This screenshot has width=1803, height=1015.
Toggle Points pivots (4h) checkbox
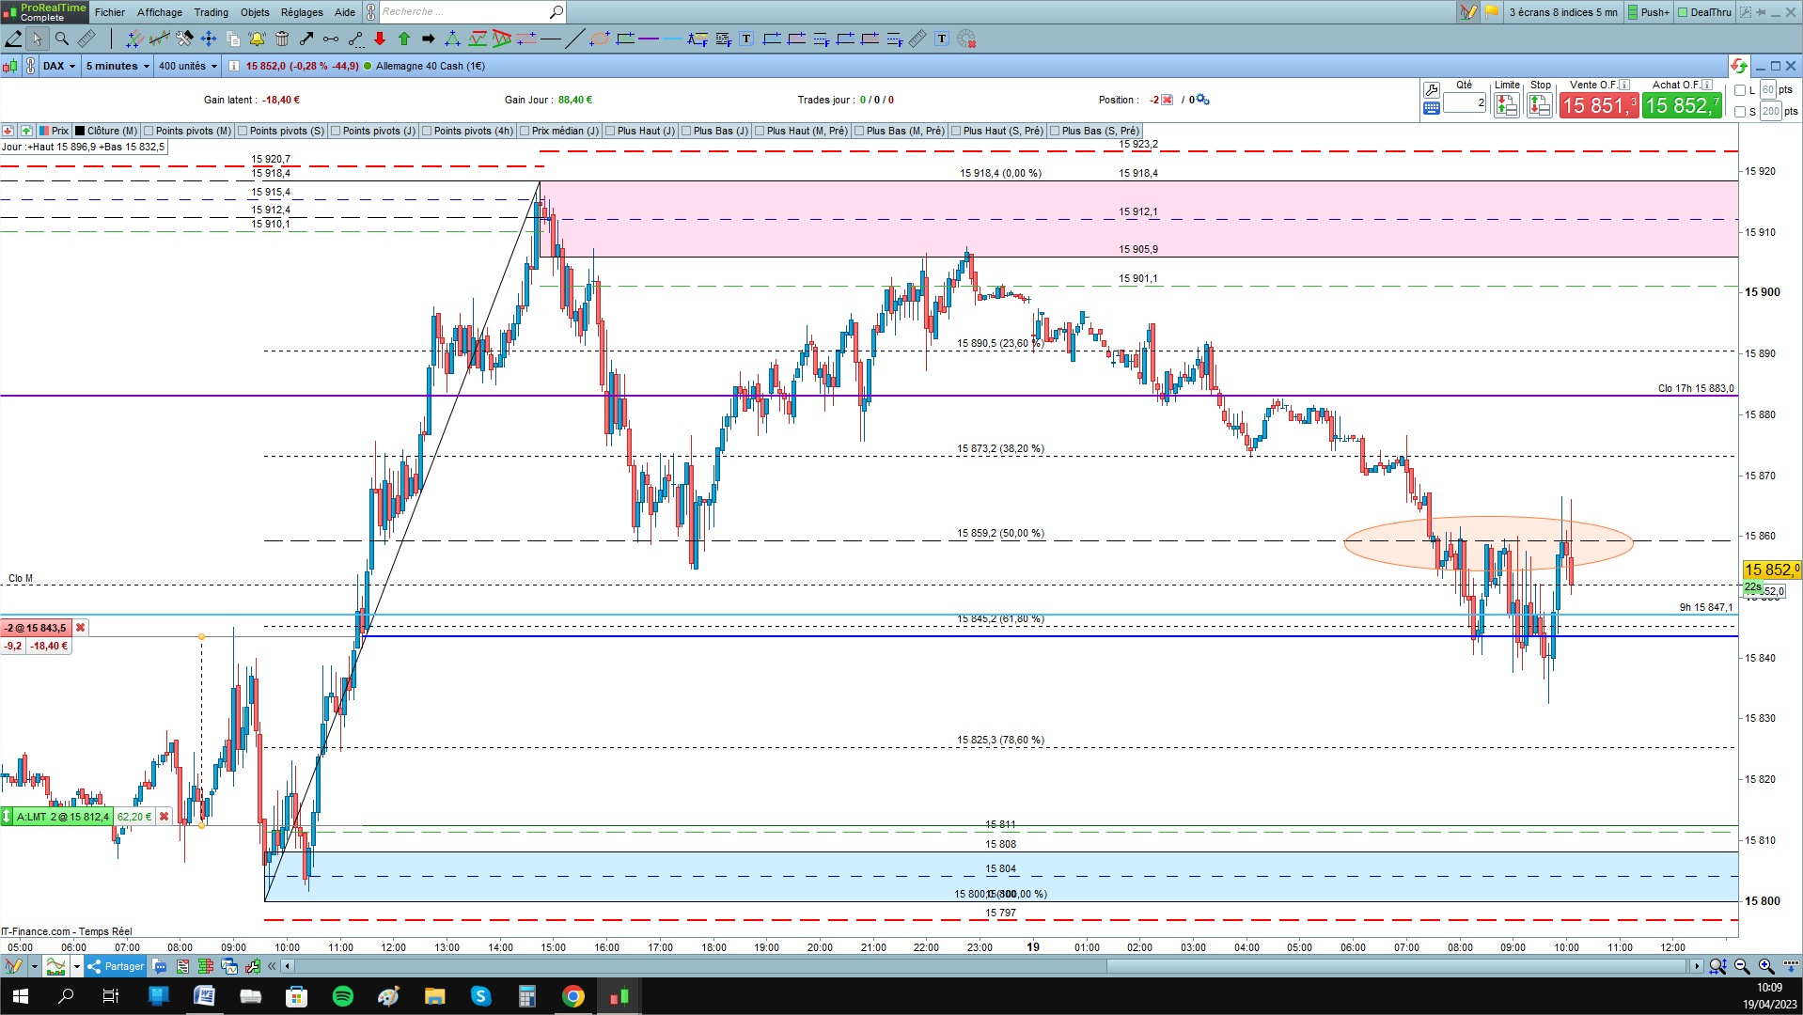(427, 131)
